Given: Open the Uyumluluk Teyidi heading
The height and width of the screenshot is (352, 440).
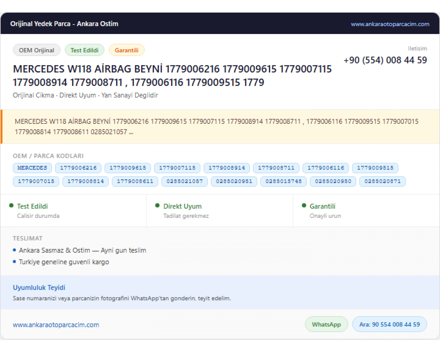Looking at the screenshot, I should coord(39,287).
